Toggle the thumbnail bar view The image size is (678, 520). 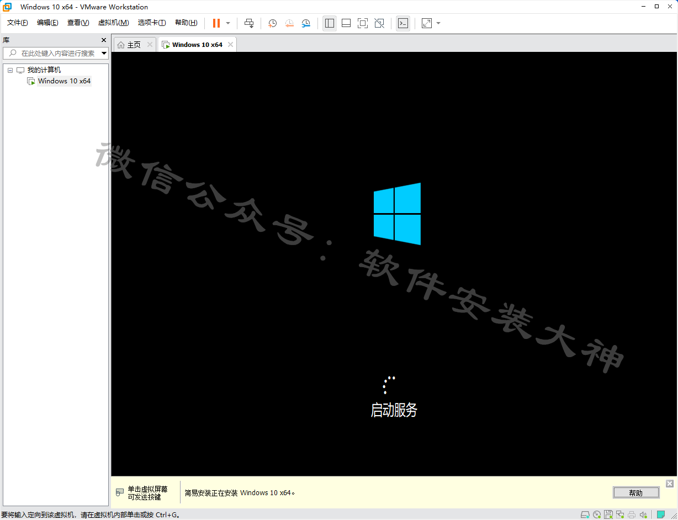346,23
